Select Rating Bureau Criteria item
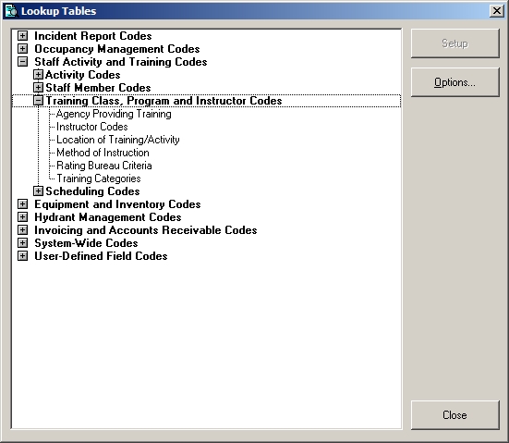 tap(103, 166)
